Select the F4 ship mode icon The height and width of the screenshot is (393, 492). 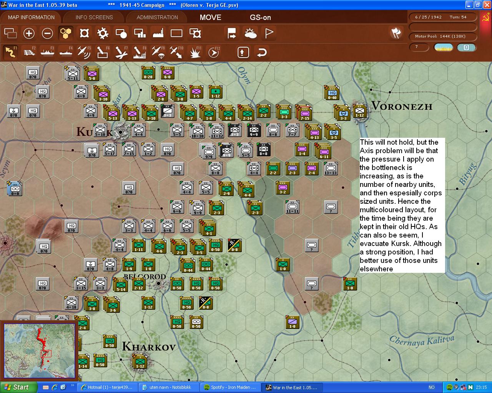[66, 52]
